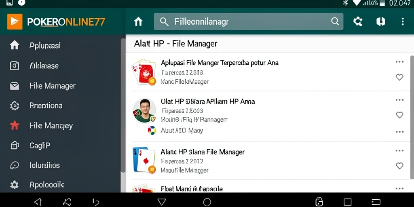Open more options for Floet Marki entry
Image resolution: width=414 pixels, height=207 pixels.
(399, 188)
